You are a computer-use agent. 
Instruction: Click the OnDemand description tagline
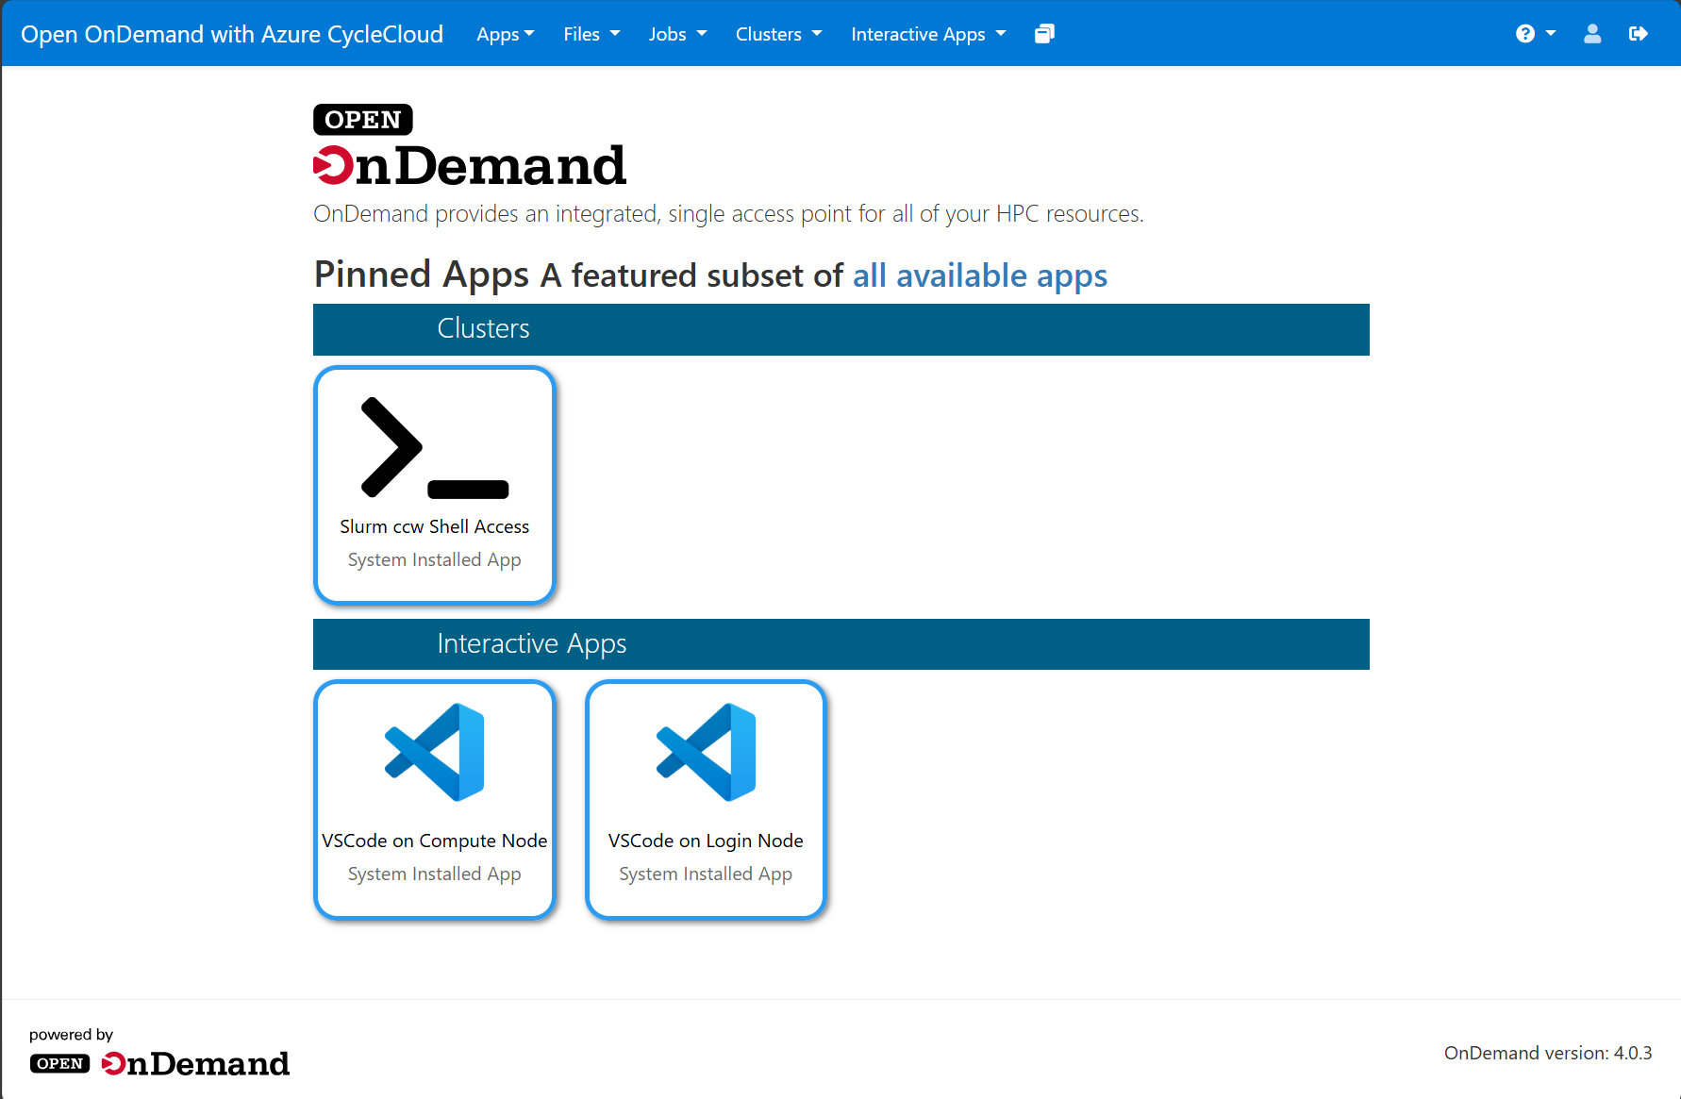(728, 214)
